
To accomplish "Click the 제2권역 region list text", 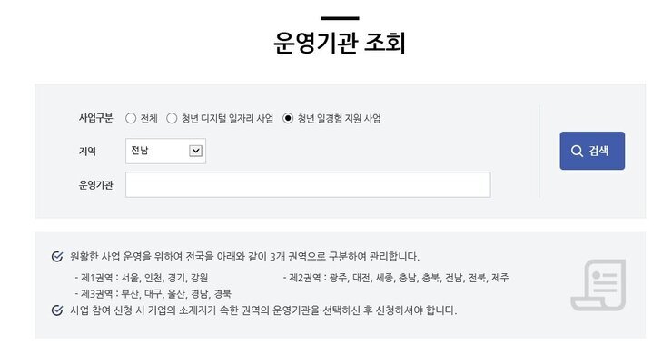I will point(396,278).
